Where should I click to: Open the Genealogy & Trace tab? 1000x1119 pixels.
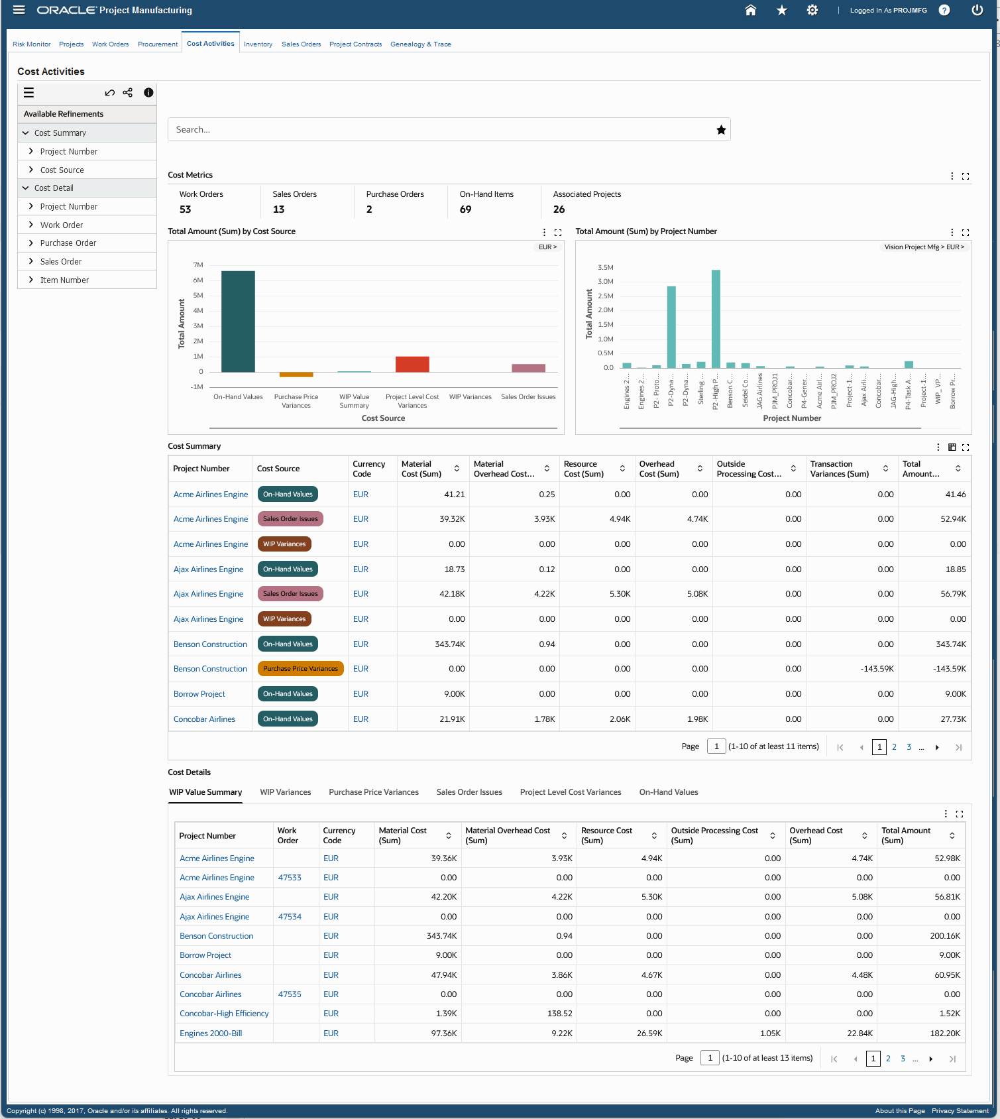(x=421, y=44)
